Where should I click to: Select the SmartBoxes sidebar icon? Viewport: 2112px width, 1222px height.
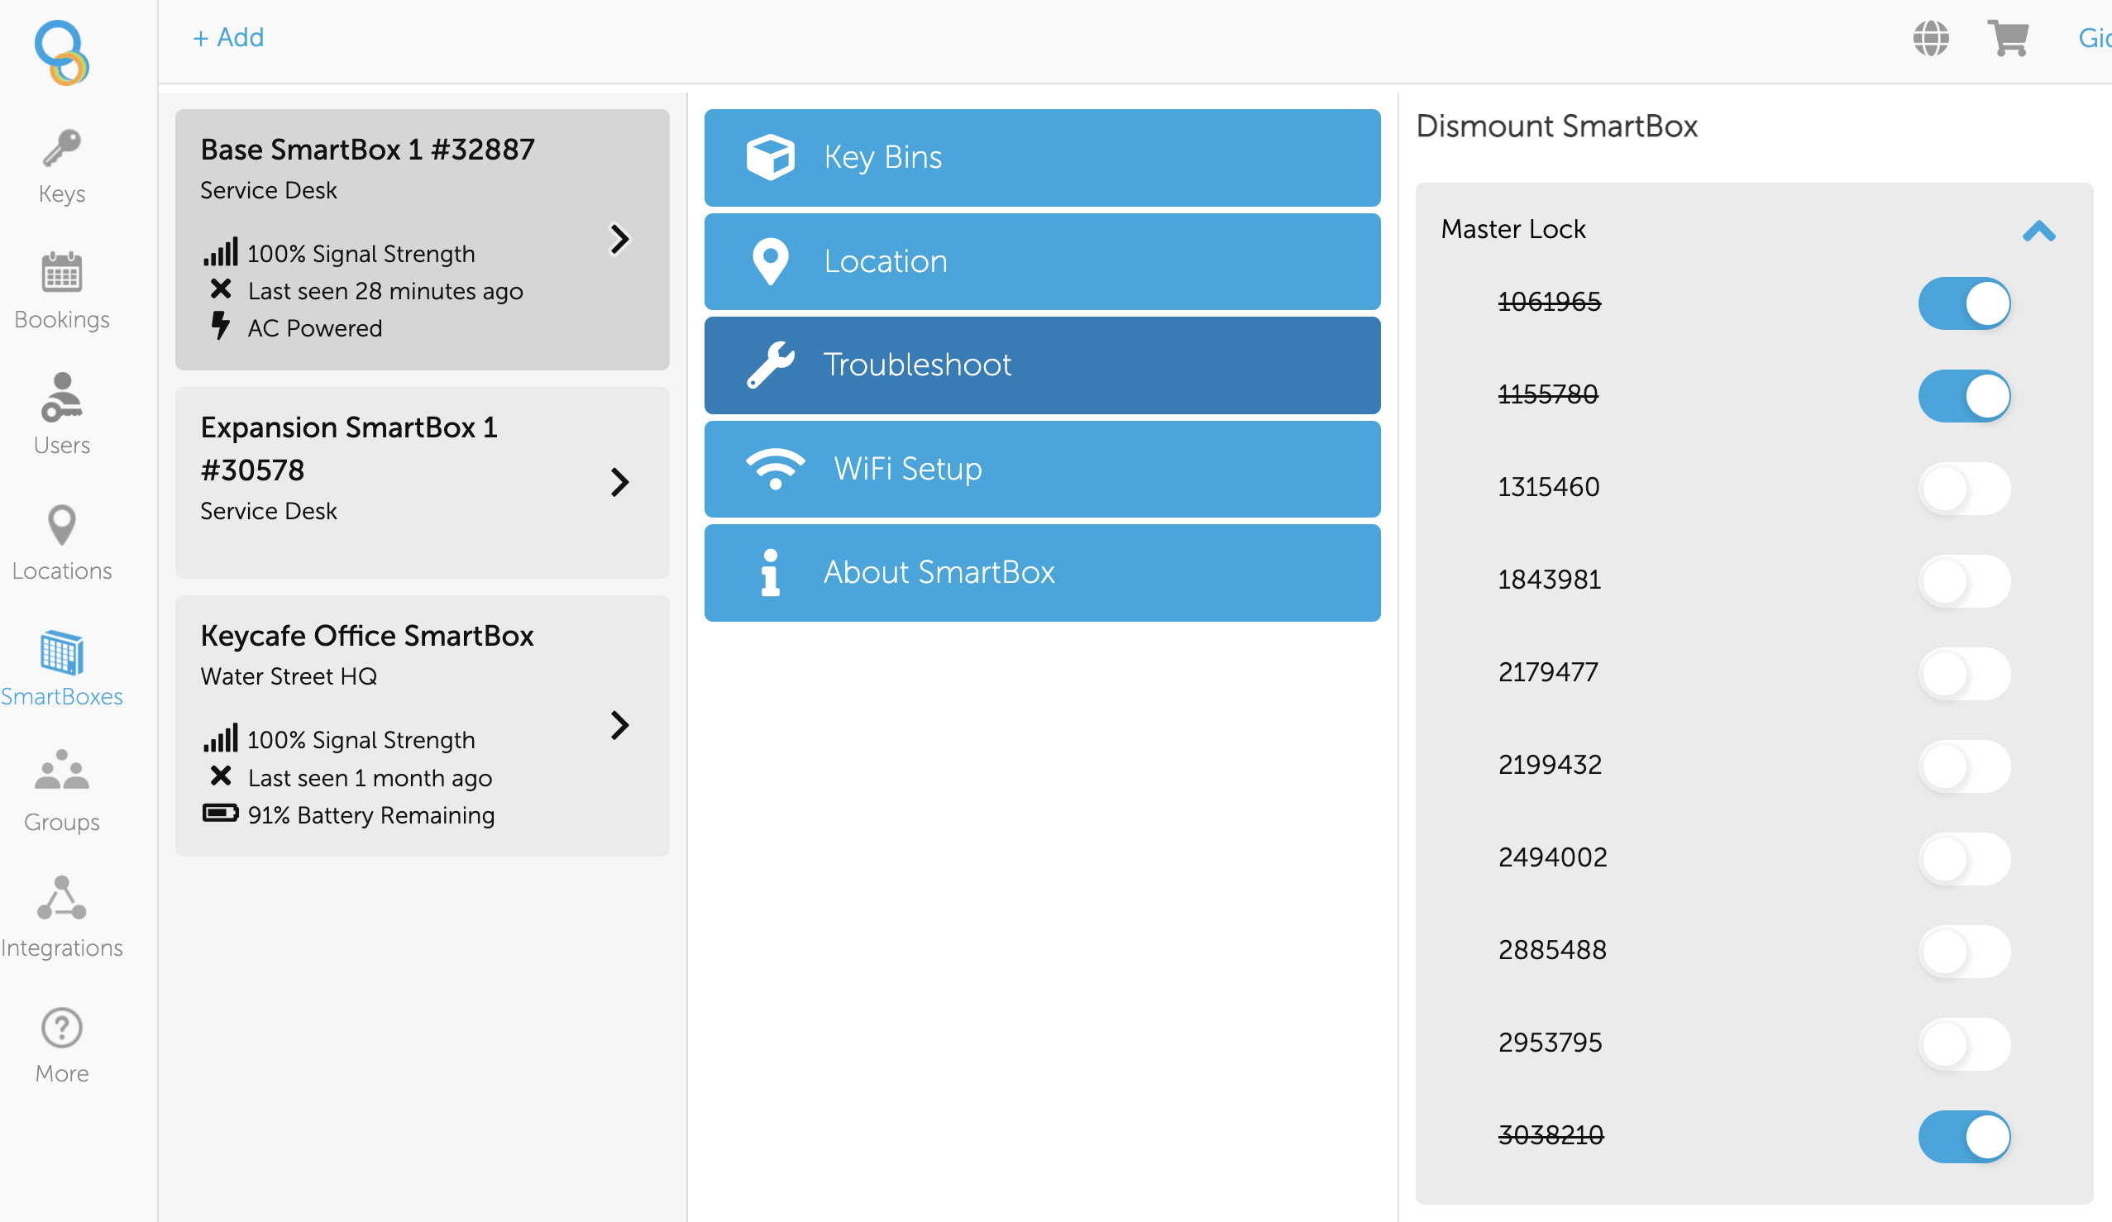(61, 656)
